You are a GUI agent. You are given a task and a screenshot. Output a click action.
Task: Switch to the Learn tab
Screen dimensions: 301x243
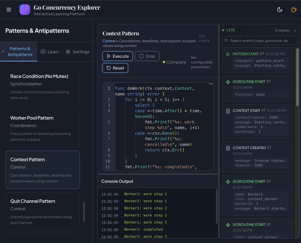[x=49, y=52]
